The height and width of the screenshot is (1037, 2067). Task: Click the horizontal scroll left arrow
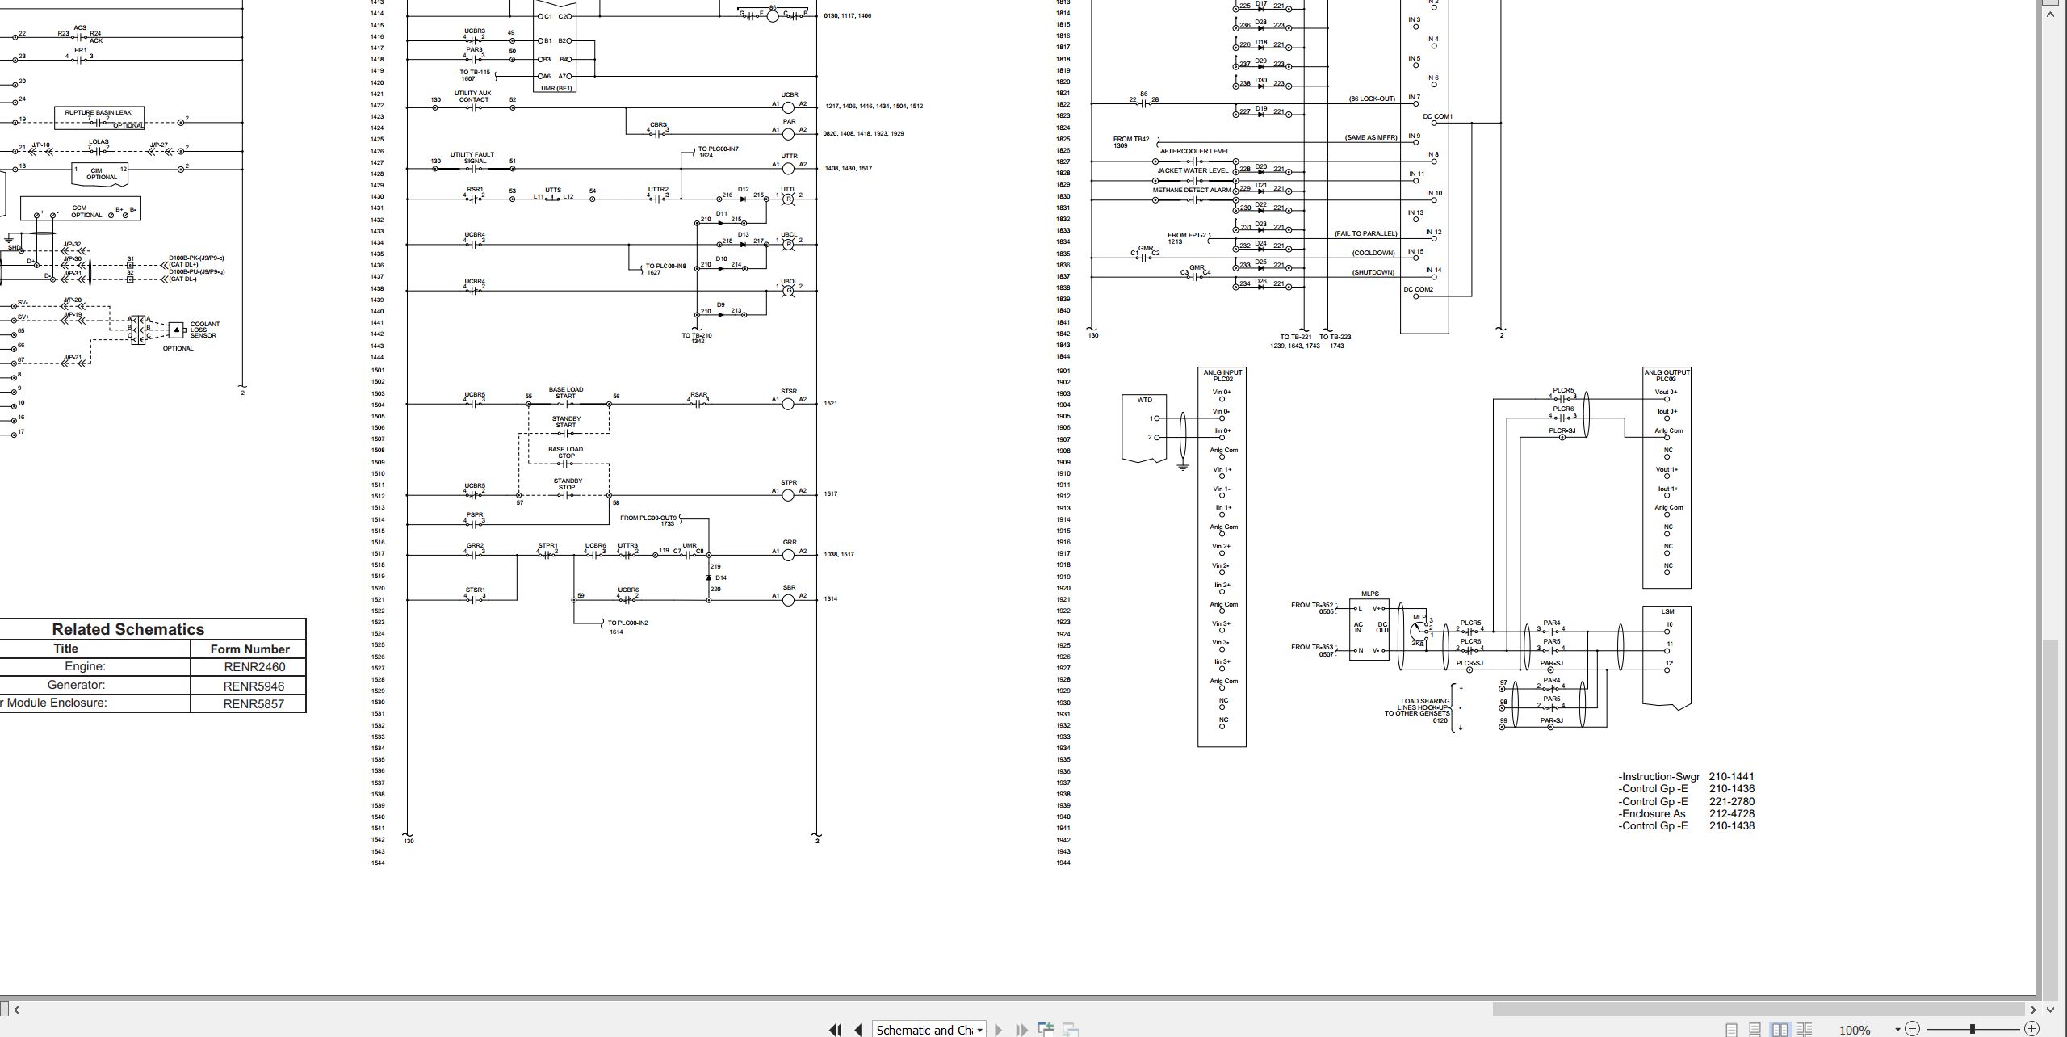click(16, 1009)
